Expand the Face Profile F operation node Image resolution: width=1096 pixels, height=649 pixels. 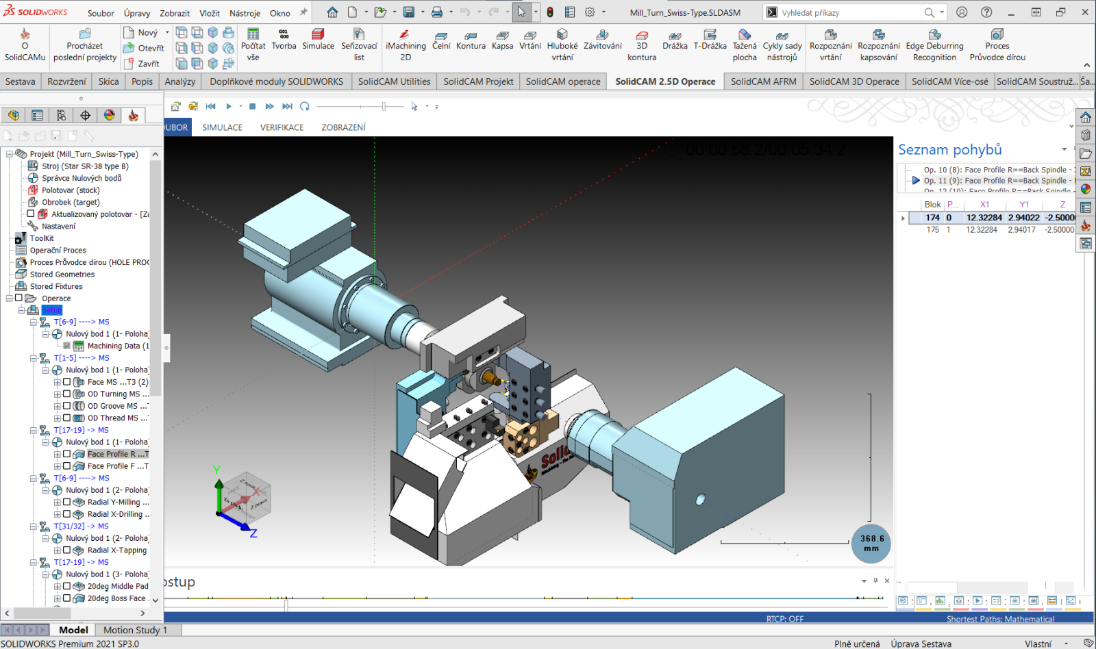pos(58,466)
